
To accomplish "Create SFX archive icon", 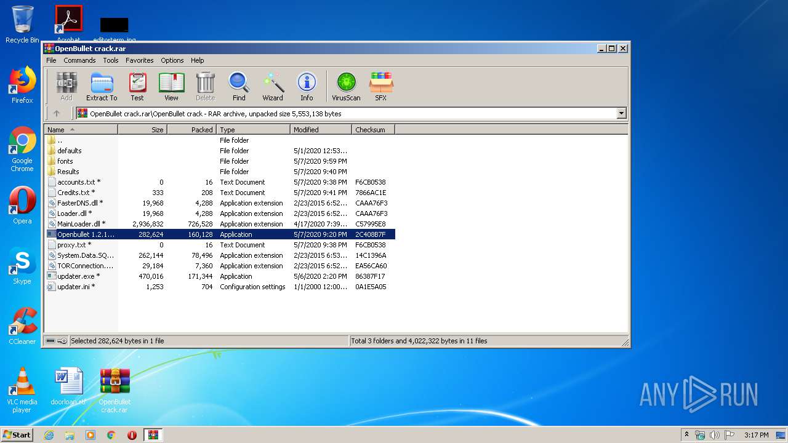I will [x=381, y=86].
